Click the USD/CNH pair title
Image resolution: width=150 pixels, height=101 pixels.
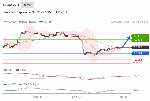(11, 5)
